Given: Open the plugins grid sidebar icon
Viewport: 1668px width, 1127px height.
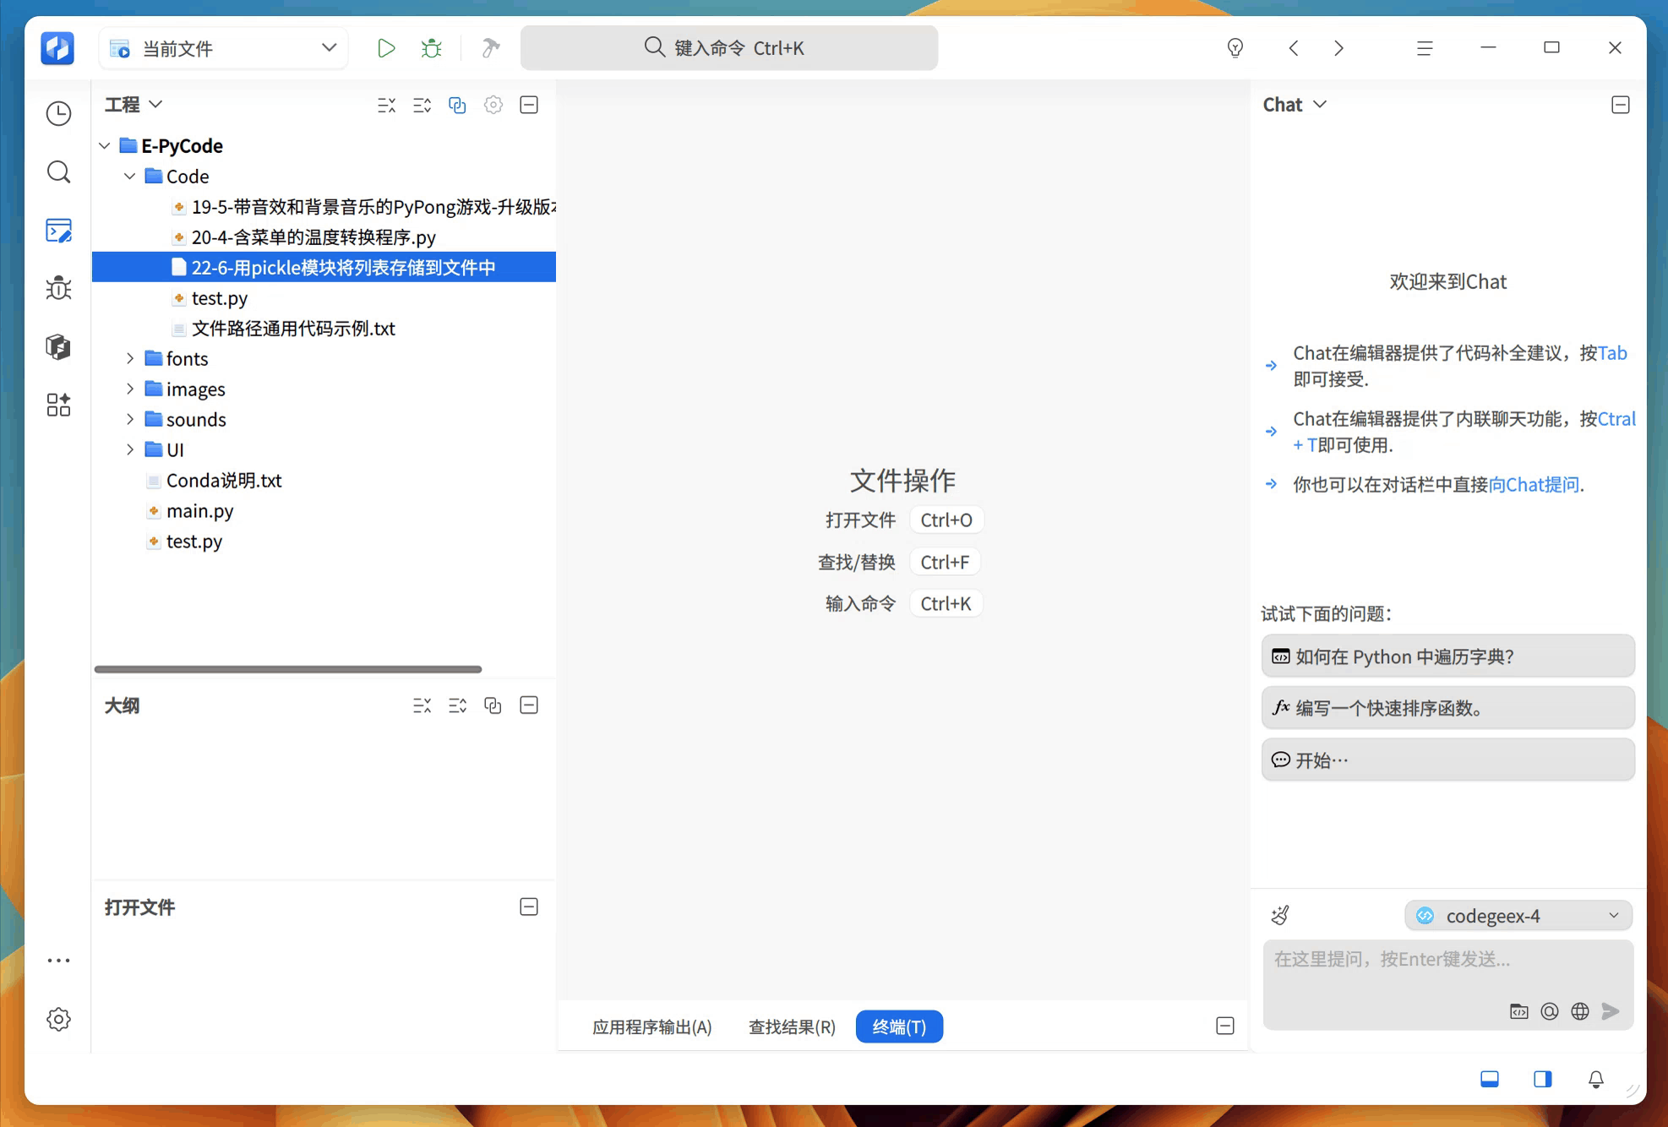Looking at the screenshot, I should pos(58,405).
